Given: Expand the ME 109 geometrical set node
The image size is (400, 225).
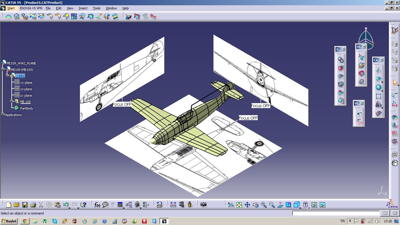Looking at the screenshot, I should click(12, 101).
